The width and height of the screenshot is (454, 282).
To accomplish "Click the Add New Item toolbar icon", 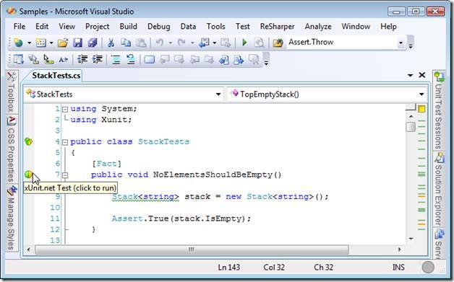I will pos(40,43).
